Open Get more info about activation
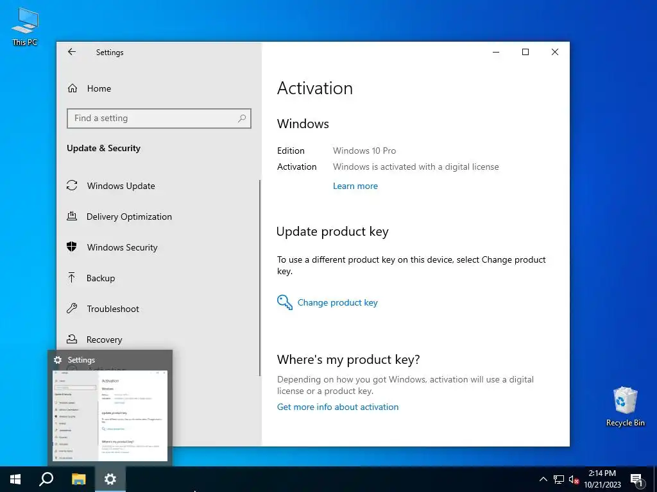 [x=337, y=407]
